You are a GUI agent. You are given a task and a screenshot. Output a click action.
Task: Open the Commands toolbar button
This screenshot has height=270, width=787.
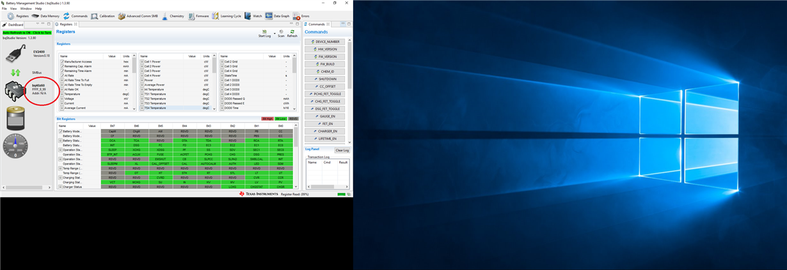click(x=75, y=16)
